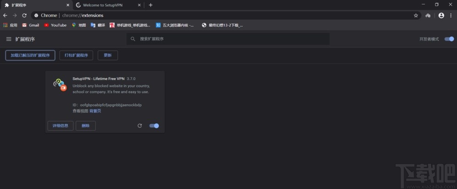Click 删除 to remove SetupVPN
Image resolution: width=457 pixels, height=189 pixels.
86,126
